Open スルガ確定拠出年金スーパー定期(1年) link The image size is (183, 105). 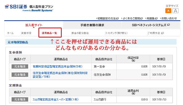pyautogui.click(x=55, y=99)
